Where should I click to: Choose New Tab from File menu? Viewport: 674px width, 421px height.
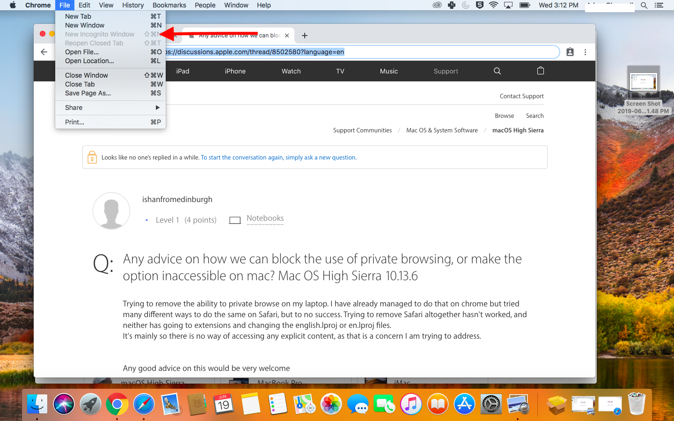pos(110,16)
